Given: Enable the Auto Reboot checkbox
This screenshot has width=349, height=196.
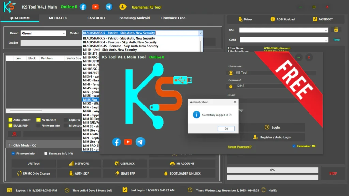Looking at the screenshot, I should coord(10,120).
